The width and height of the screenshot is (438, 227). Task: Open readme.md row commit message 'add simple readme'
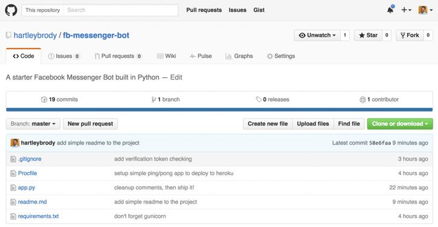point(156,202)
